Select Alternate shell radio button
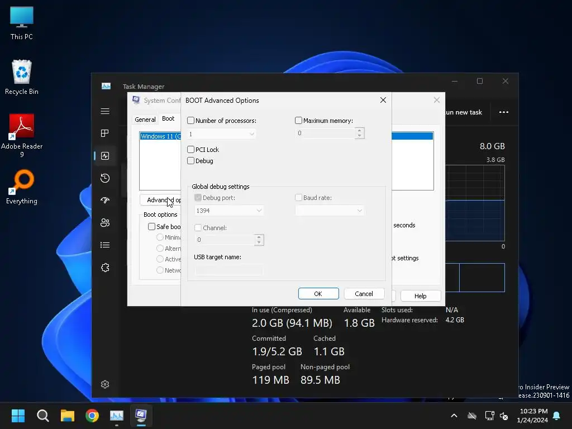572x429 pixels. (x=160, y=248)
